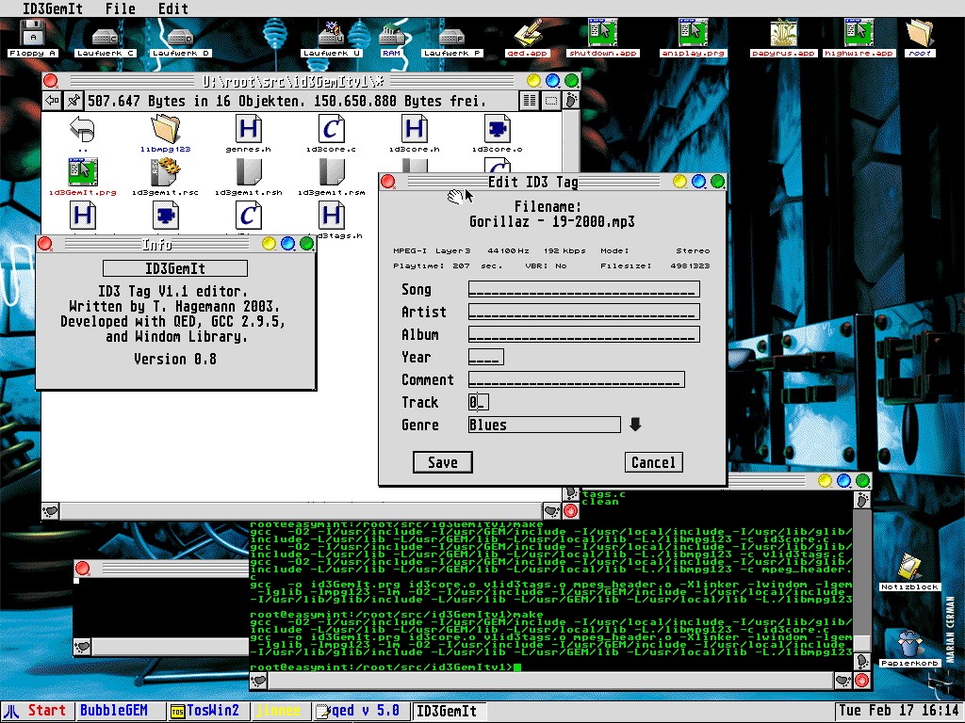Image resolution: width=965 pixels, height=723 pixels.
Task: Click the Album input field
Action: 584,334
